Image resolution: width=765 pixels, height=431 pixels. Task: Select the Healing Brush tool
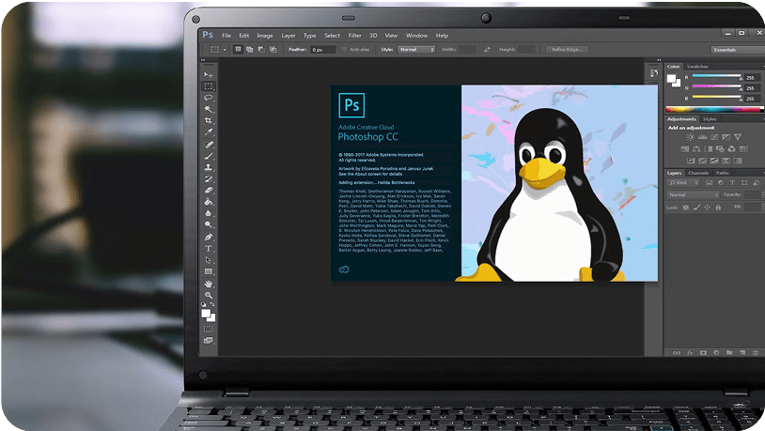pos(209,145)
